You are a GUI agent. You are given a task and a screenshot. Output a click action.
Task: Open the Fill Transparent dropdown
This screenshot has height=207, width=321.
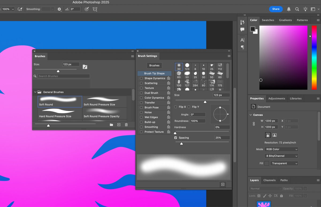(284, 163)
